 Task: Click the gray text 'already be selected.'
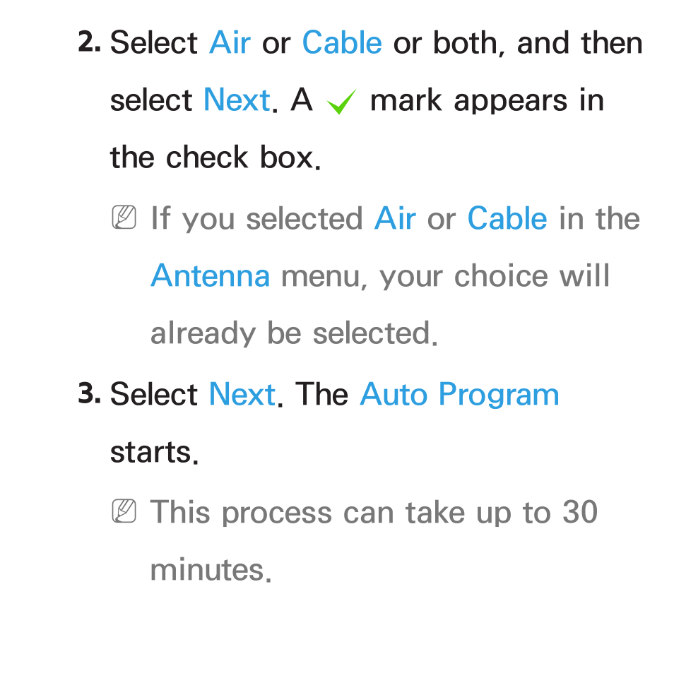[294, 333]
